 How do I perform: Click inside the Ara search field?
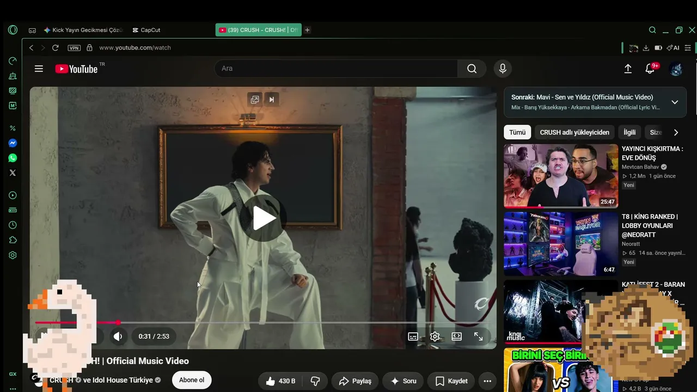tap(337, 69)
